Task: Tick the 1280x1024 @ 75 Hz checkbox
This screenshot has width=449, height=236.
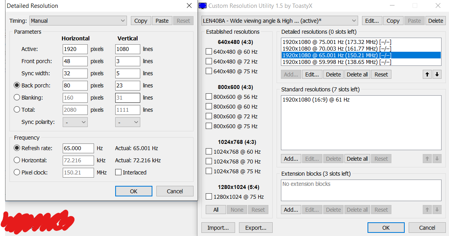Action: point(209,197)
